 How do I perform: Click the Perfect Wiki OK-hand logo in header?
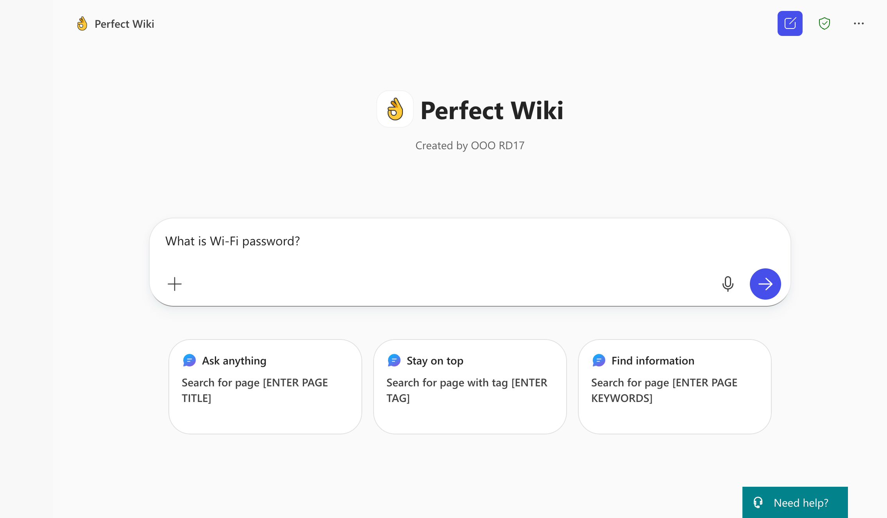pyautogui.click(x=82, y=23)
